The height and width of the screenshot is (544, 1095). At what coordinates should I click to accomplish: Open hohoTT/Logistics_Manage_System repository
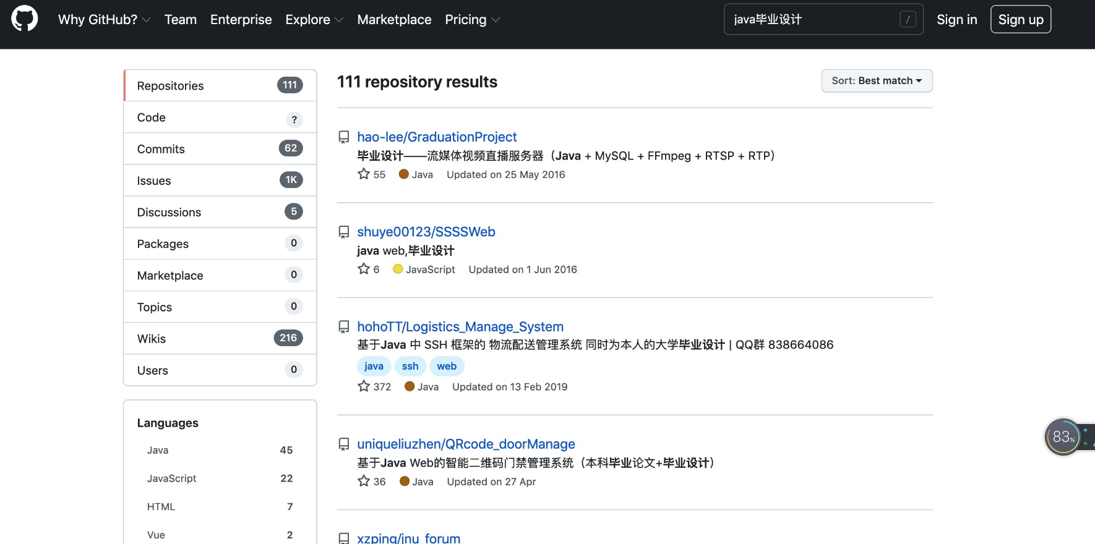(460, 327)
